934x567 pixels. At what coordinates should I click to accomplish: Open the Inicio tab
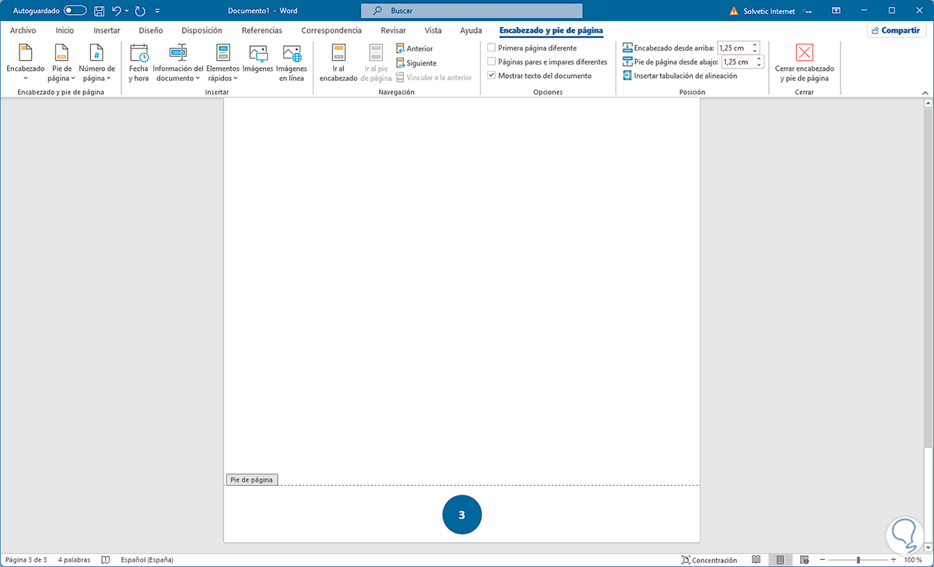(65, 30)
